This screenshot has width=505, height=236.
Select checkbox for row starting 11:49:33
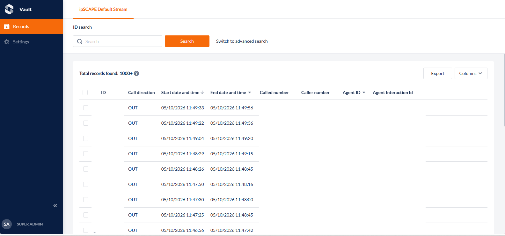coord(86,108)
